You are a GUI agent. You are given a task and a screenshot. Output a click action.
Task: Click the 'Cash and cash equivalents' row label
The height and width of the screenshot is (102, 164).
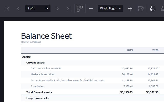click(46, 69)
